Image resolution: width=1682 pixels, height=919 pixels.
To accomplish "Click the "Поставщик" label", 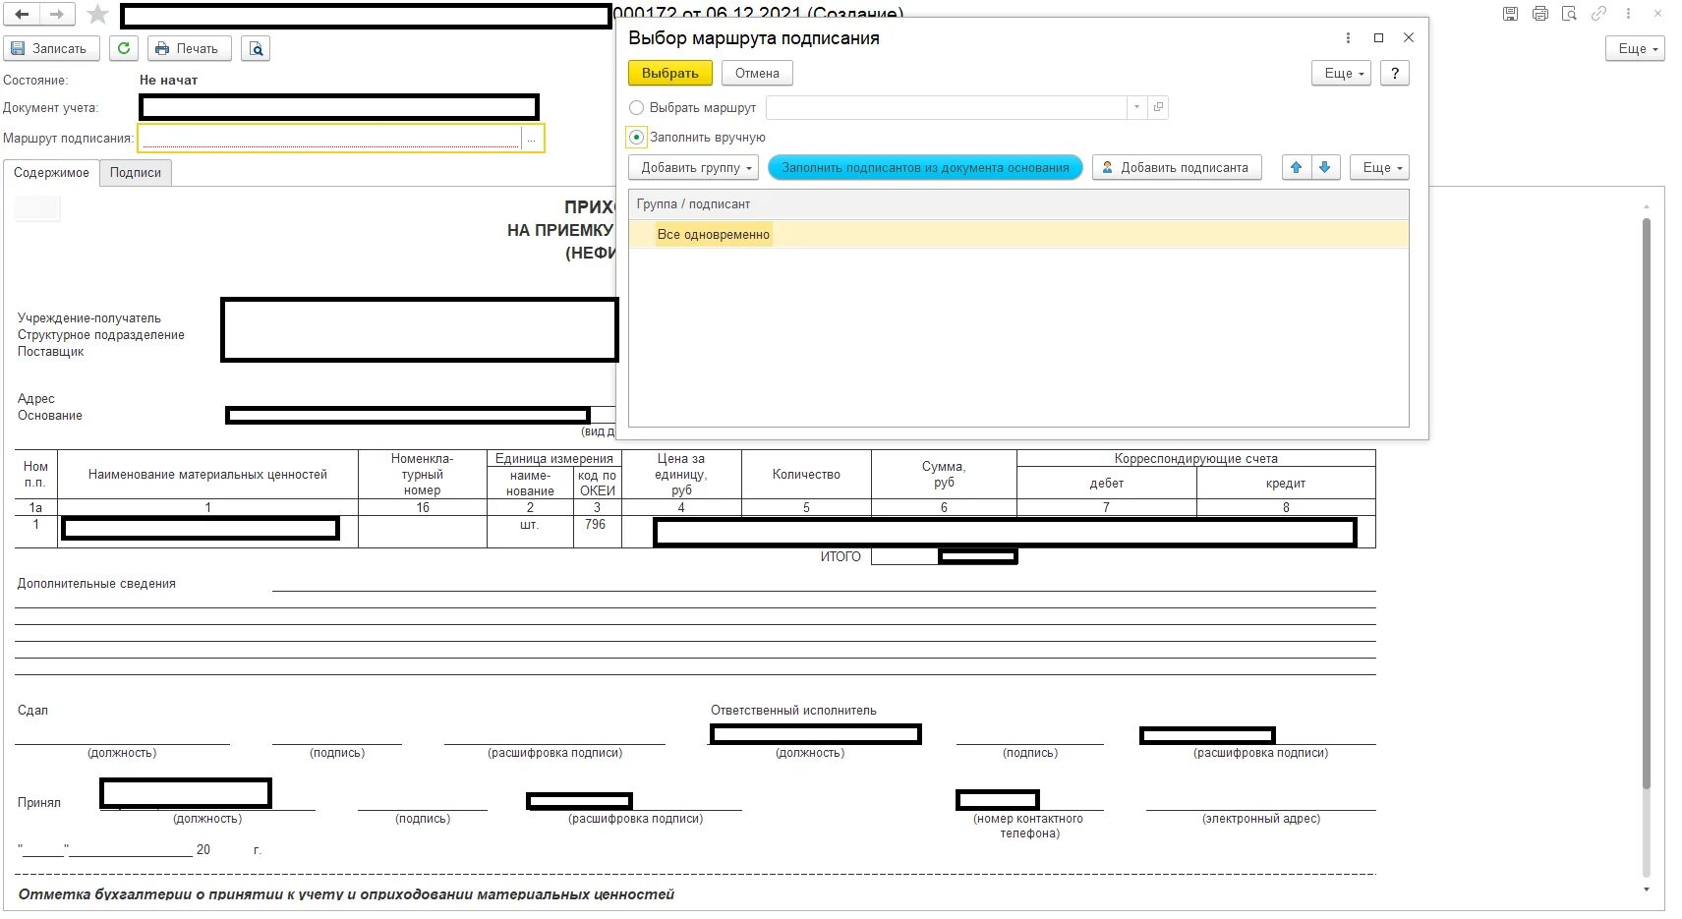I will (x=51, y=352).
